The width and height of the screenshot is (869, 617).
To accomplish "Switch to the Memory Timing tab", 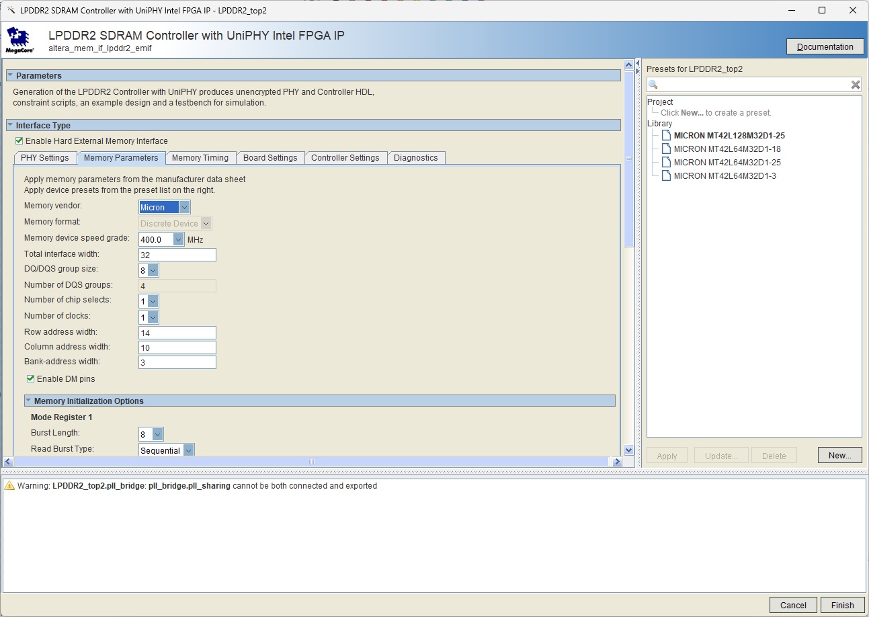I will [200, 158].
